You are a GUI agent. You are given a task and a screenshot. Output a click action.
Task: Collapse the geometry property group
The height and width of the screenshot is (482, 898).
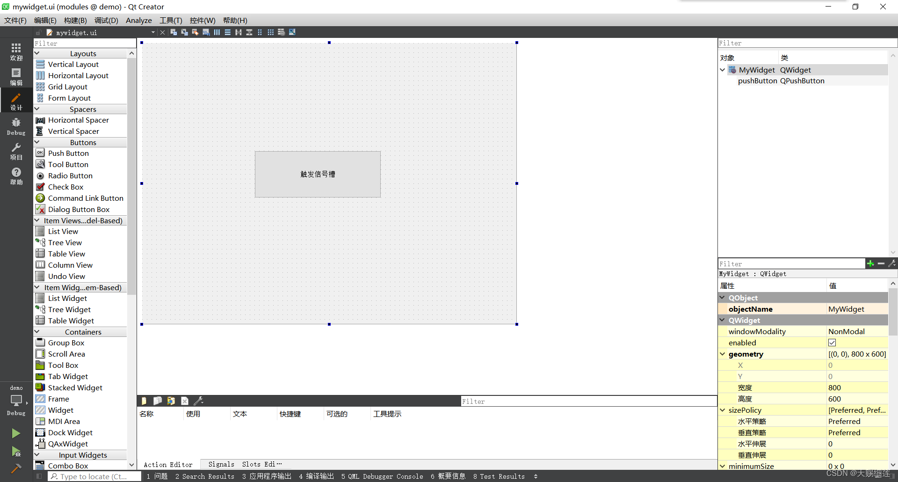point(723,354)
